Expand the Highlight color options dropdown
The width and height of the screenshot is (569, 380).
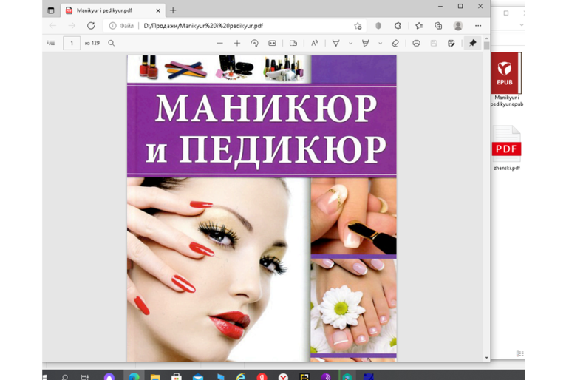coord(380,43)
